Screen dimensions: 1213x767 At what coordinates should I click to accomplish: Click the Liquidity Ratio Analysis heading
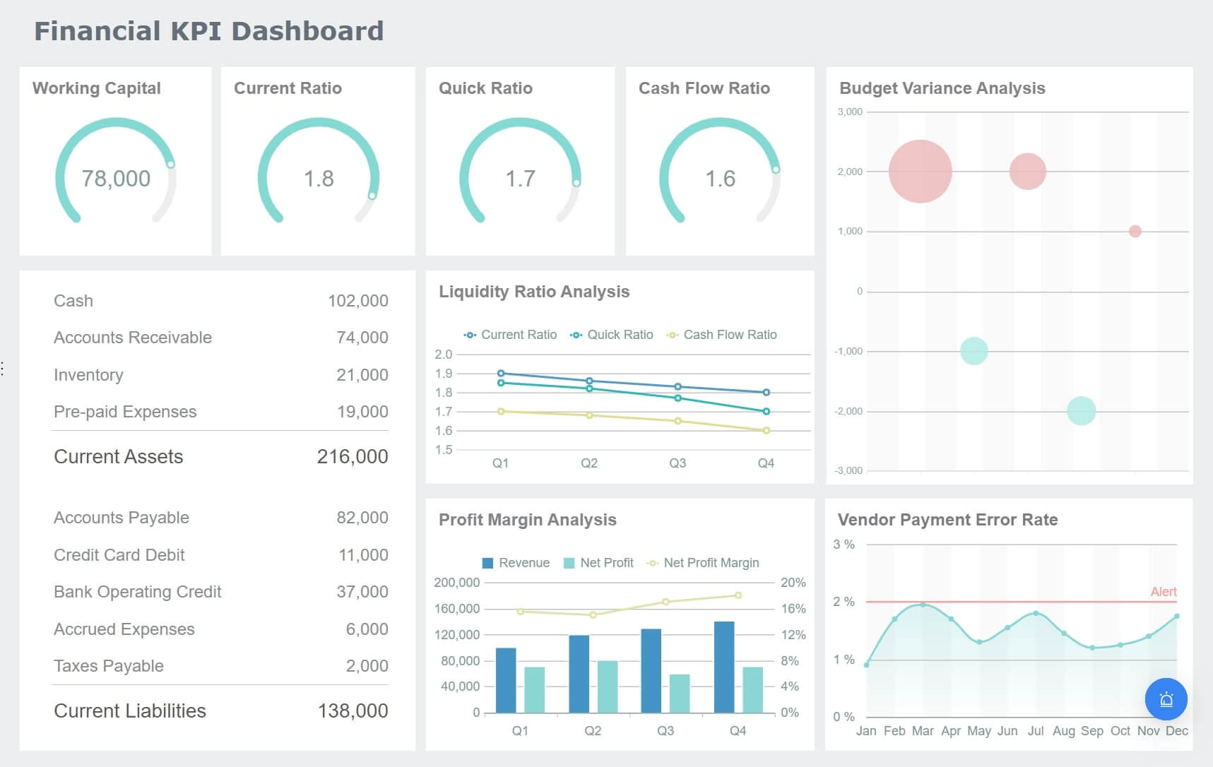coord(534,292)
